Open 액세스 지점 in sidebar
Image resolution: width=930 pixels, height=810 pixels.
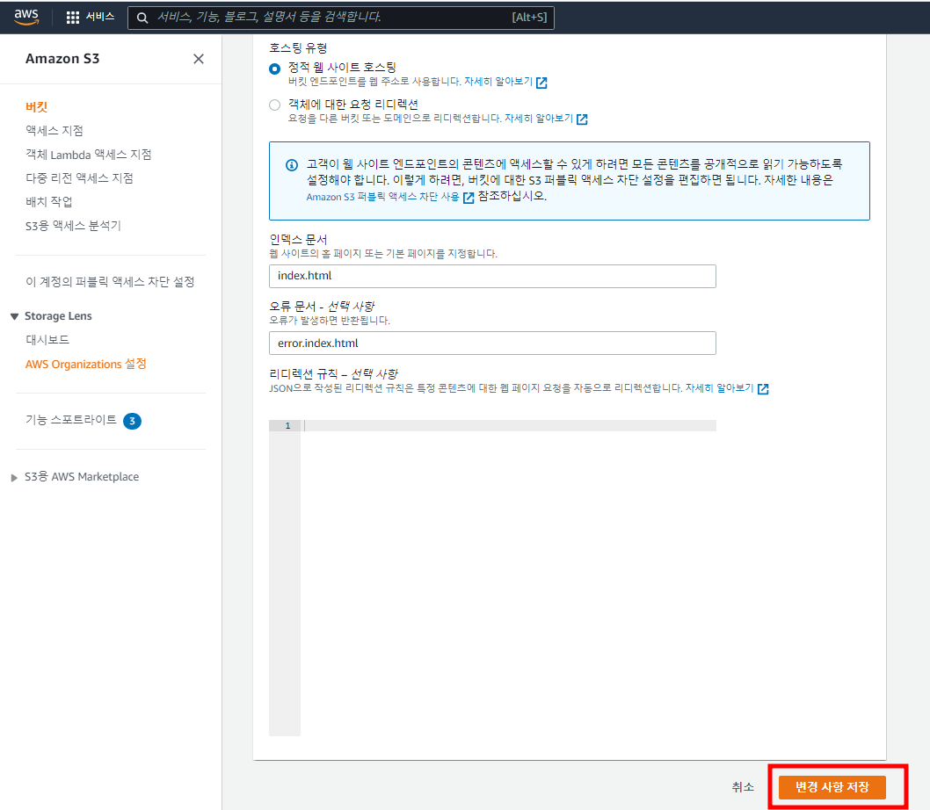pos(54,130)
